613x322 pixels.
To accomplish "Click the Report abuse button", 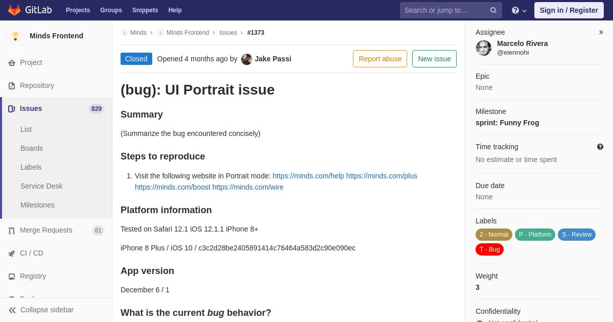I will (x=380, y=59).
